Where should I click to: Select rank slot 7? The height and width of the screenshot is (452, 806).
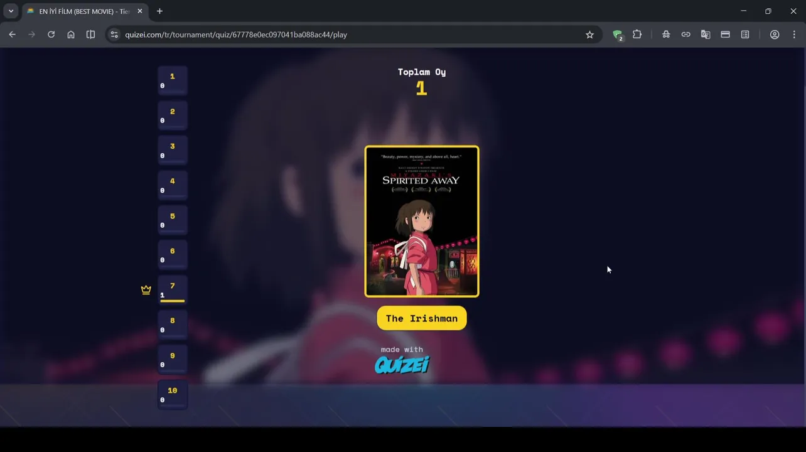(173, 290)
